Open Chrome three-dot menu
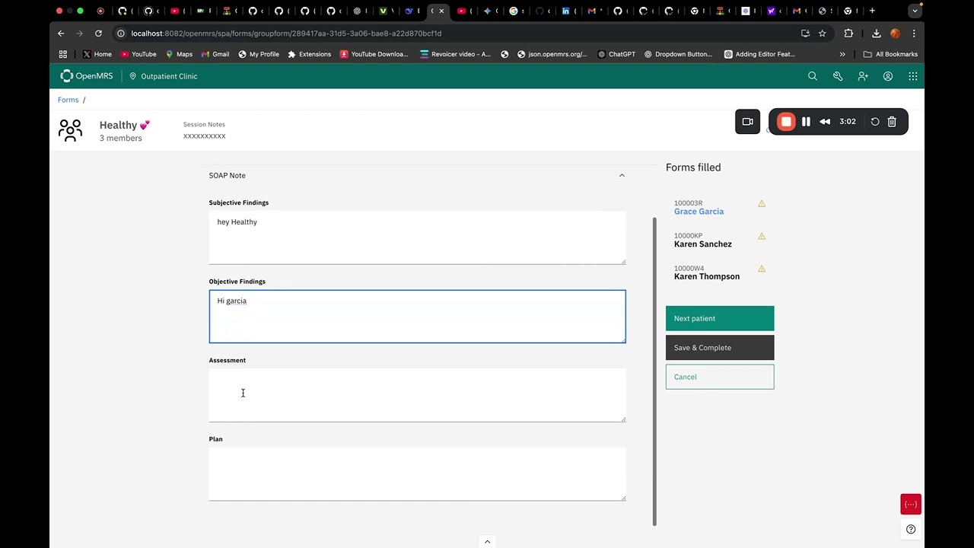The width and height of the screenshot is (974, 548). coord(914,33)
